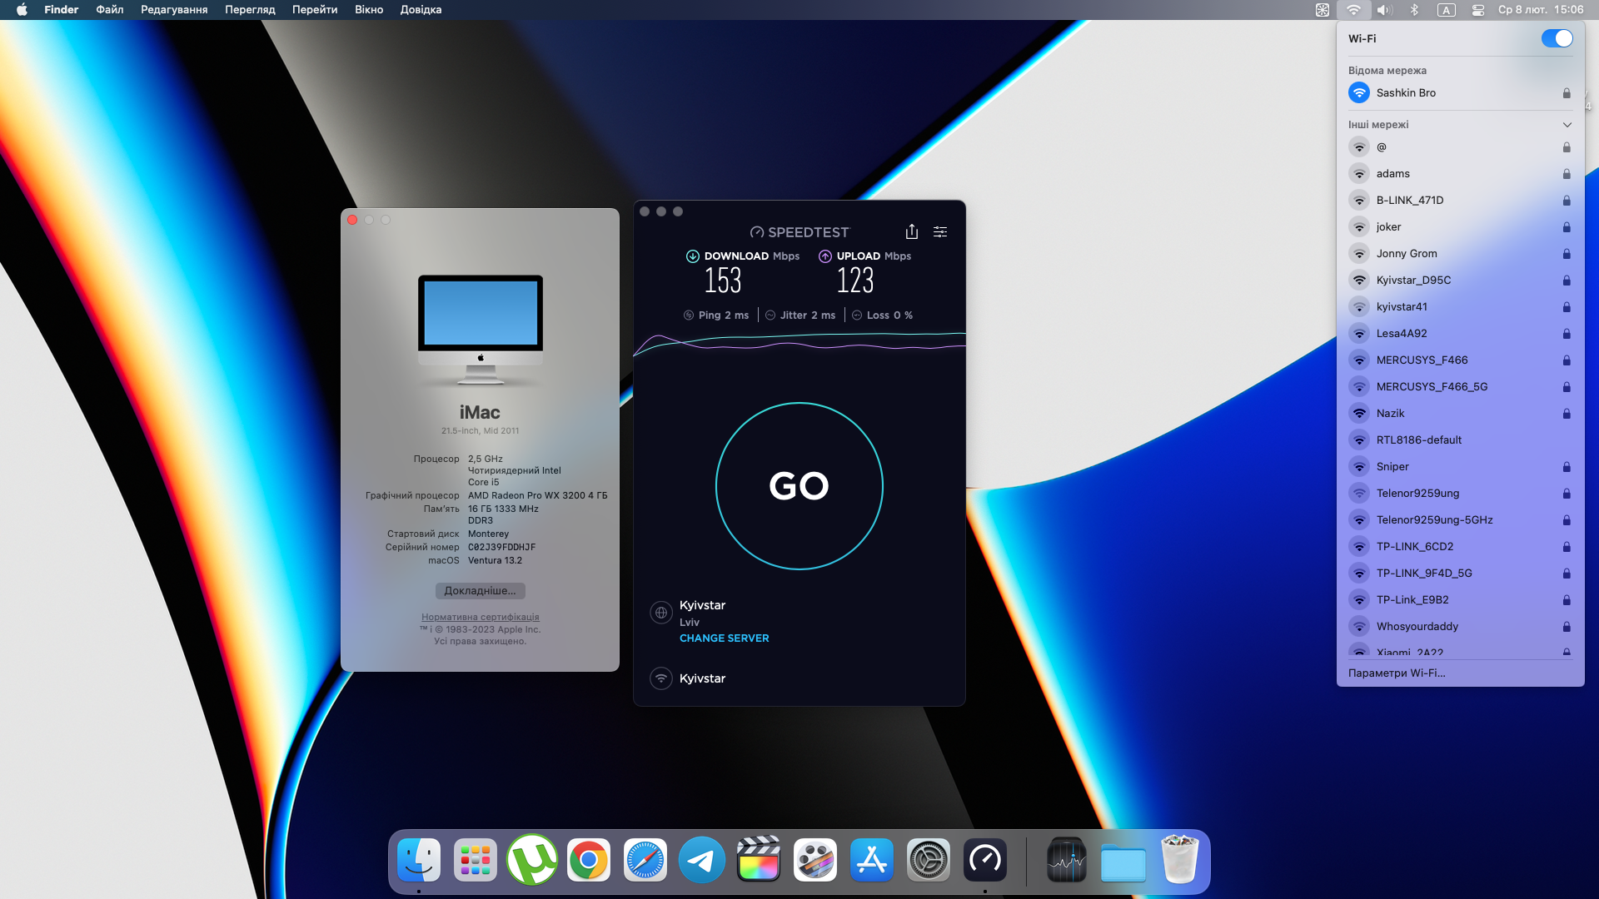Click CHANGE SERVER link

[x=724, y=638]
